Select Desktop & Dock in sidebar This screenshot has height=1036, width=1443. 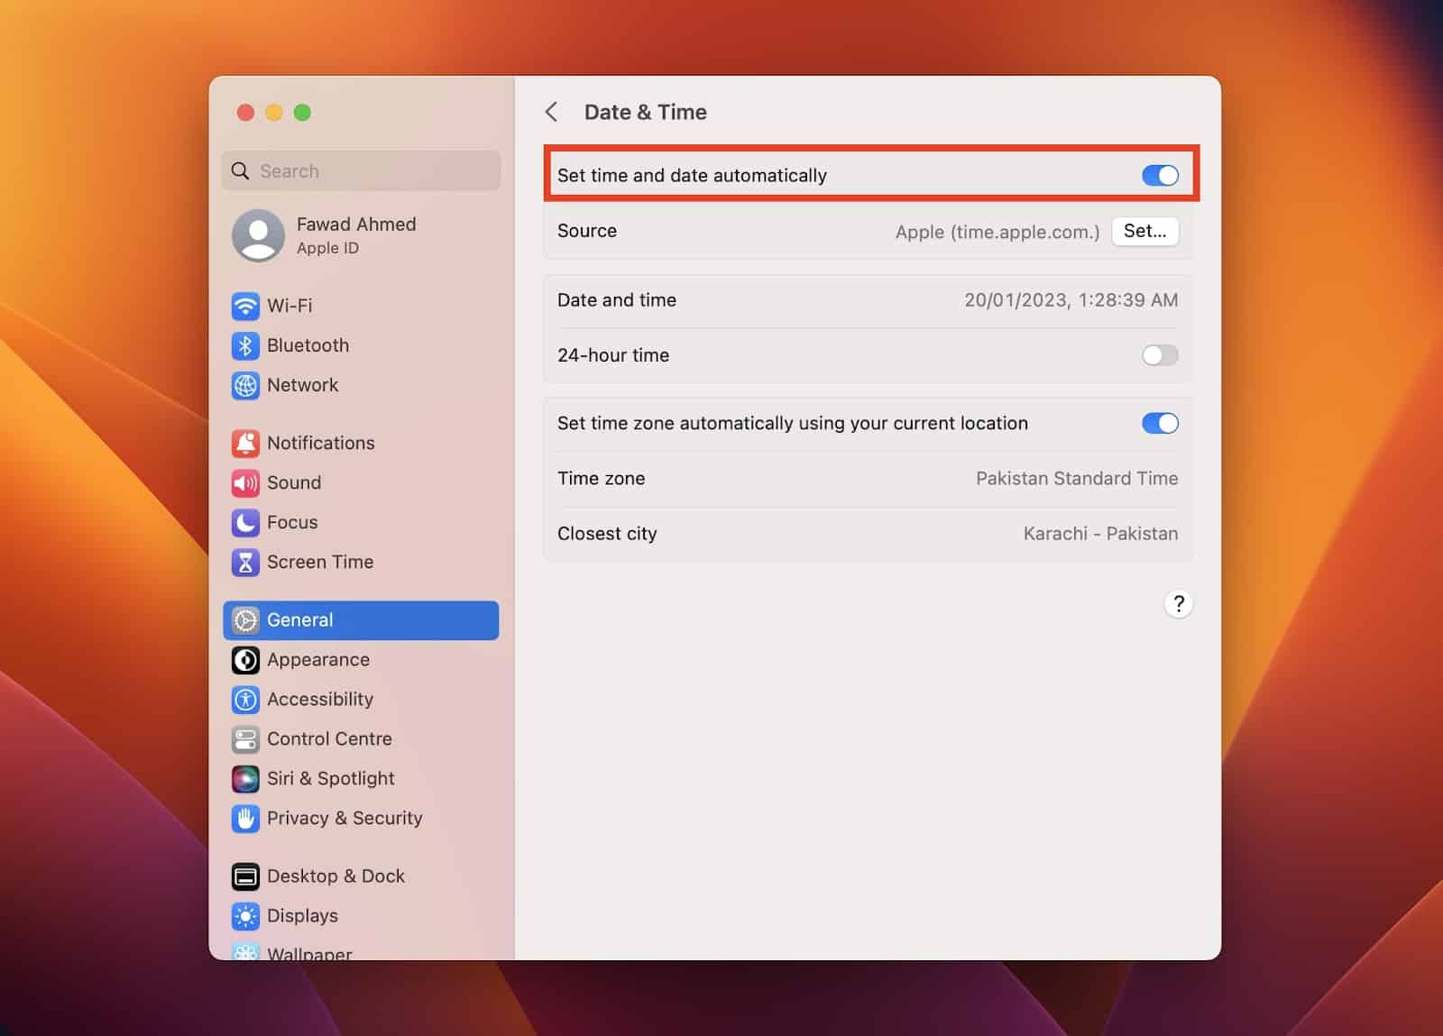pyautogui.click(x=361, y=876)
